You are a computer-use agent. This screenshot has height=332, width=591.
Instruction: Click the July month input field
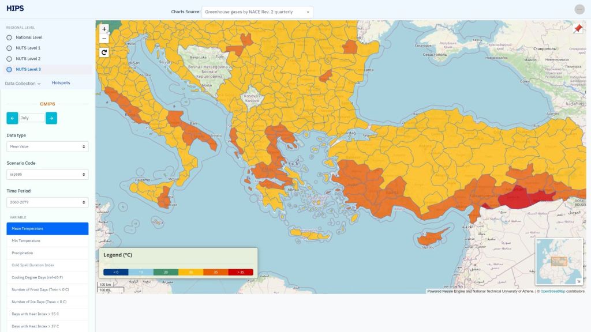click(x=32, y=118)
